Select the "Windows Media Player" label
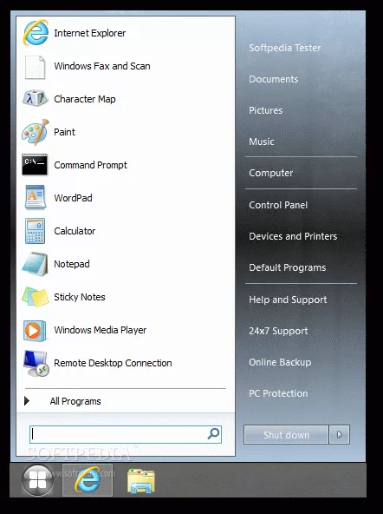The image size is (383, 514). pyautogui.click(x=101, y=330)
